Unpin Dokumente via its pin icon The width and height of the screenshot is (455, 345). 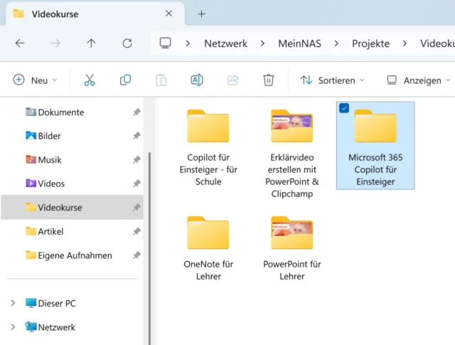click(x=136, y=112)
